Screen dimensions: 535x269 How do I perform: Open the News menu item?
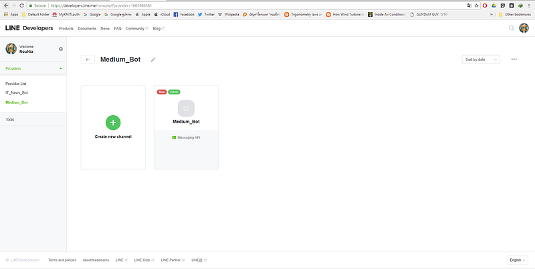click(105, 29)
